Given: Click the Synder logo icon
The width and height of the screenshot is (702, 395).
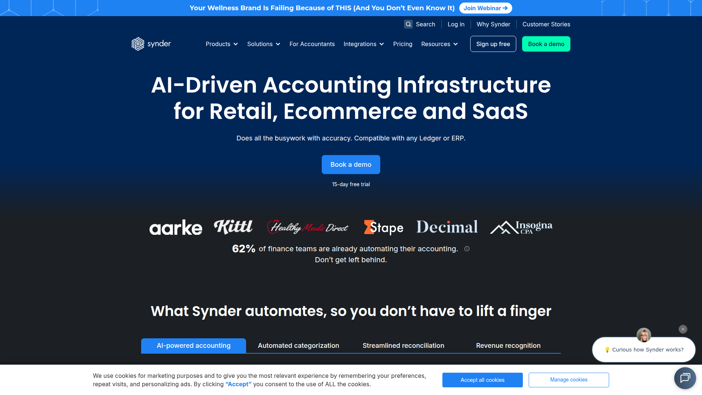Looking at the screenshot, I should click(x=138, y=44).
